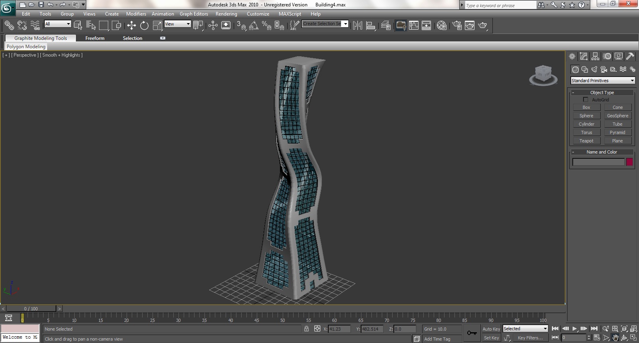The image size is (639, 343).
Task: Toggle the Selection Lock padlock
Action: pos(306,329)
